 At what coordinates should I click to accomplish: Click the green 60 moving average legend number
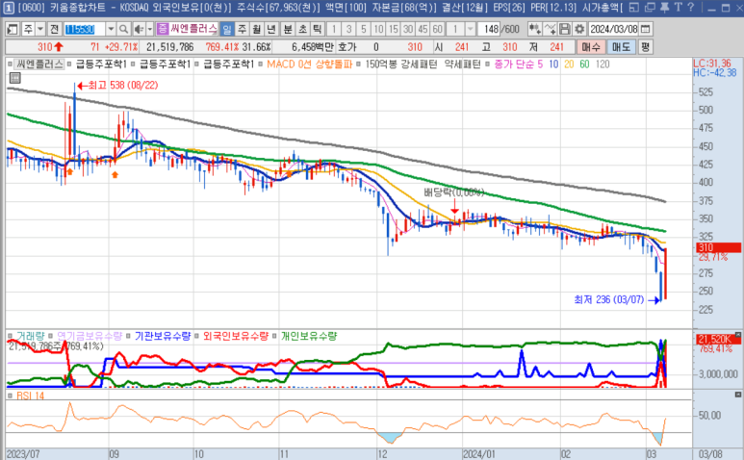584,64
